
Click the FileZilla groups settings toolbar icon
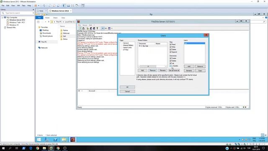click(x=94, y=29)
